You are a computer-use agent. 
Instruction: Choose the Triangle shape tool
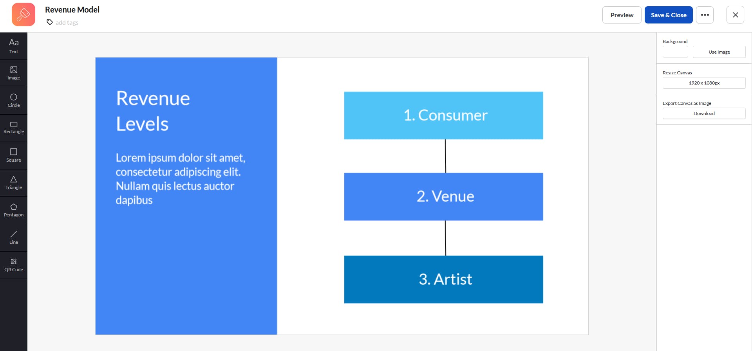click(14, 183)
